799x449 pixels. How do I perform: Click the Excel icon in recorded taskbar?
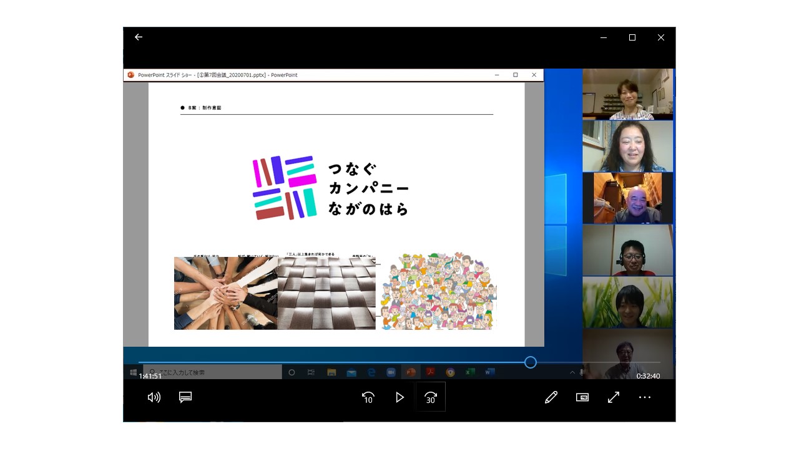[x=470, y=372]
